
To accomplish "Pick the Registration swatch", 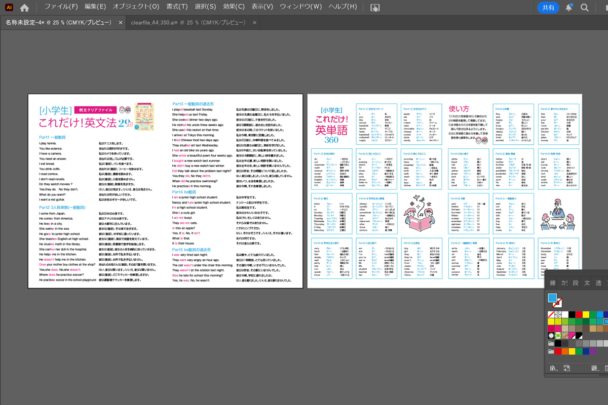I will point(558,314).
